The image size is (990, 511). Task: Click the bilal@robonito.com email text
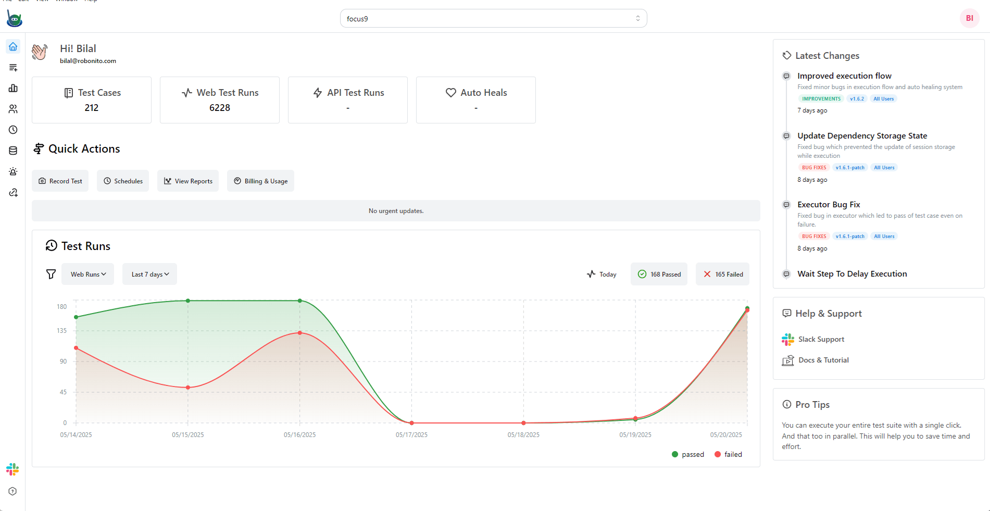click(88, 61)
